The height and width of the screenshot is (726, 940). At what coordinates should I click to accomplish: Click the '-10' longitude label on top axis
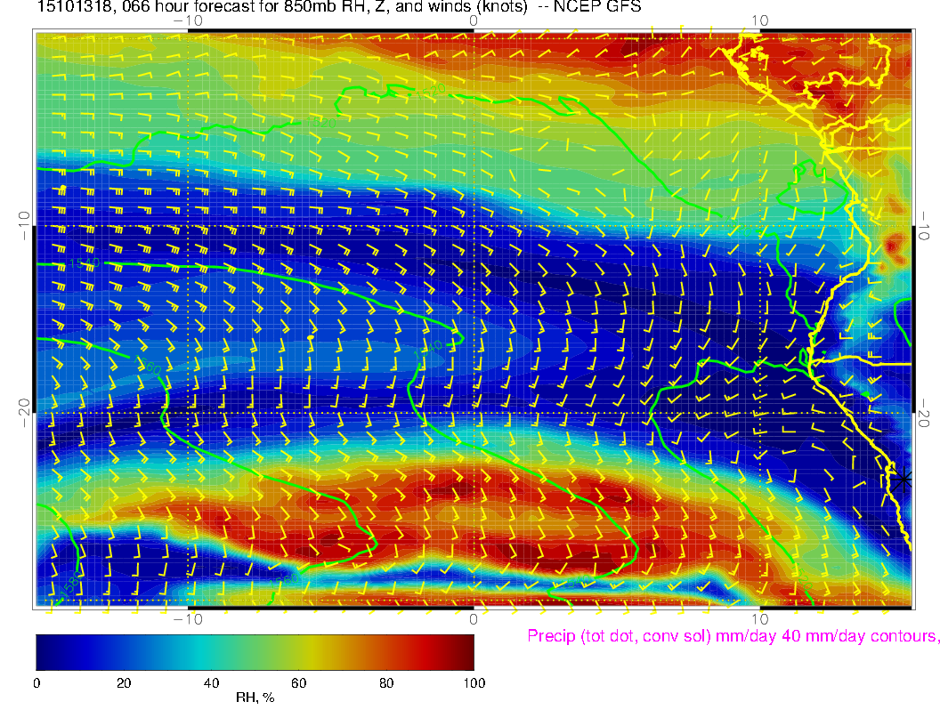188,21
